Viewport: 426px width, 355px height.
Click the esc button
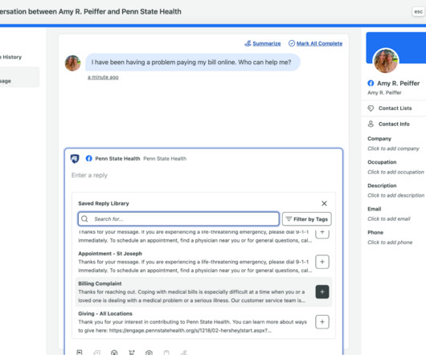tap(418, 12)
